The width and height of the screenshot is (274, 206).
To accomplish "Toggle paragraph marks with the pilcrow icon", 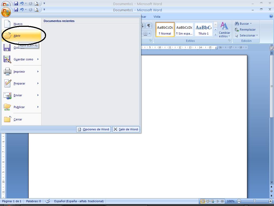I will (x=149, y=26).
